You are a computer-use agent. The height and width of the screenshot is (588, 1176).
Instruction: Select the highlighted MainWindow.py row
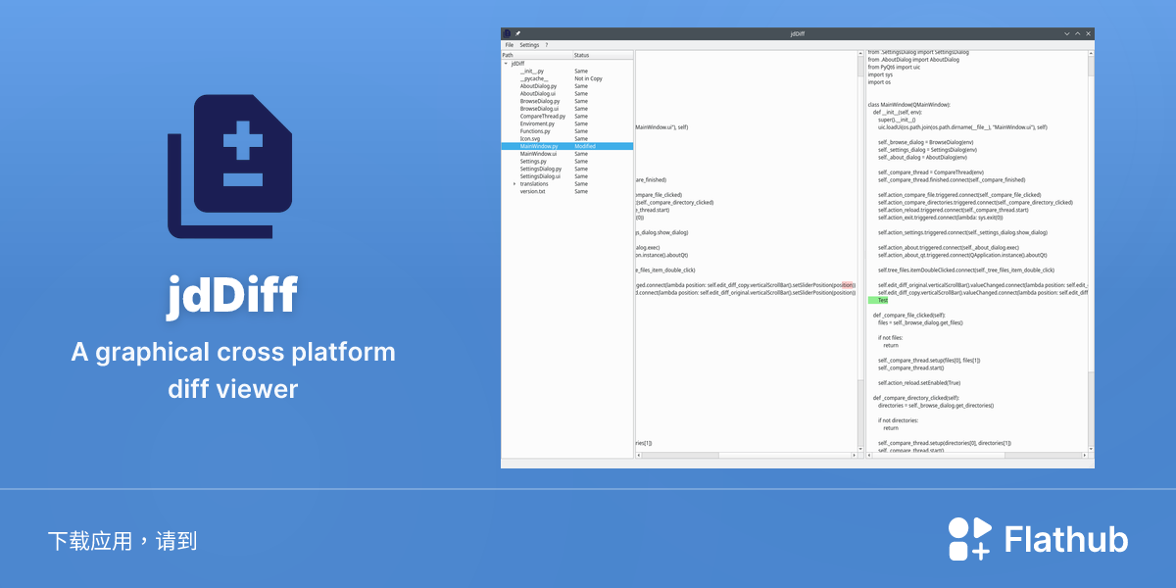pos(567,146)
